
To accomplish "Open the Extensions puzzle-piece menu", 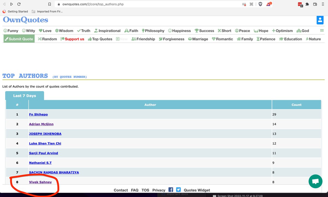I will tap(307, 4).
